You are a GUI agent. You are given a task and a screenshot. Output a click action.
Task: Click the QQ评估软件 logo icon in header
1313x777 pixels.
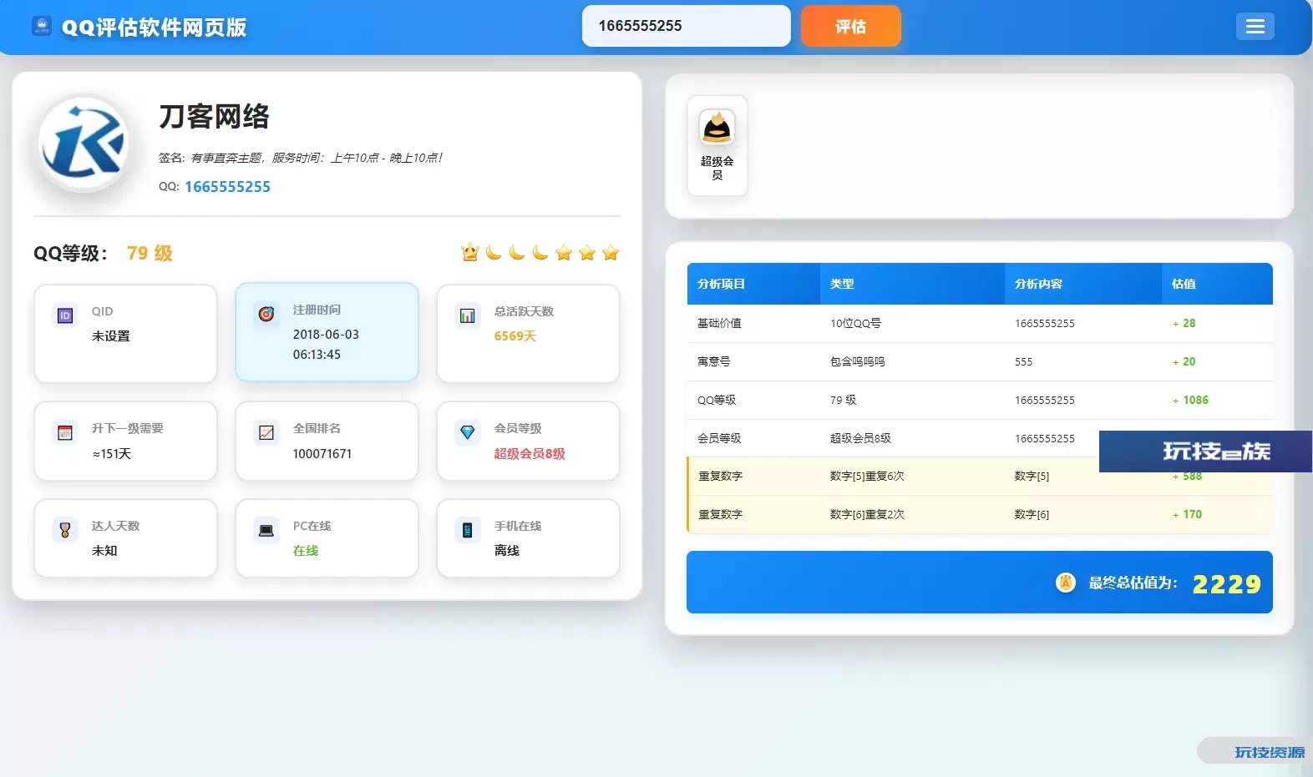click(42, 27)
